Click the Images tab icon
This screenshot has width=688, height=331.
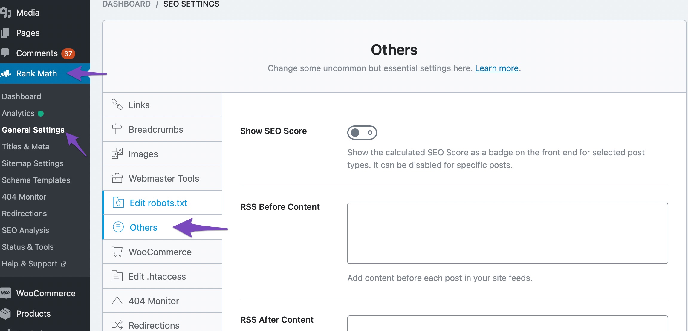pyautogui.click(x=117, y=154)
